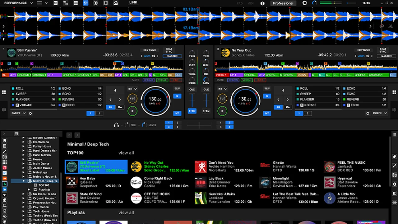Click the headphones icon below the decks

pyautogui.click(x=116, y=125)
